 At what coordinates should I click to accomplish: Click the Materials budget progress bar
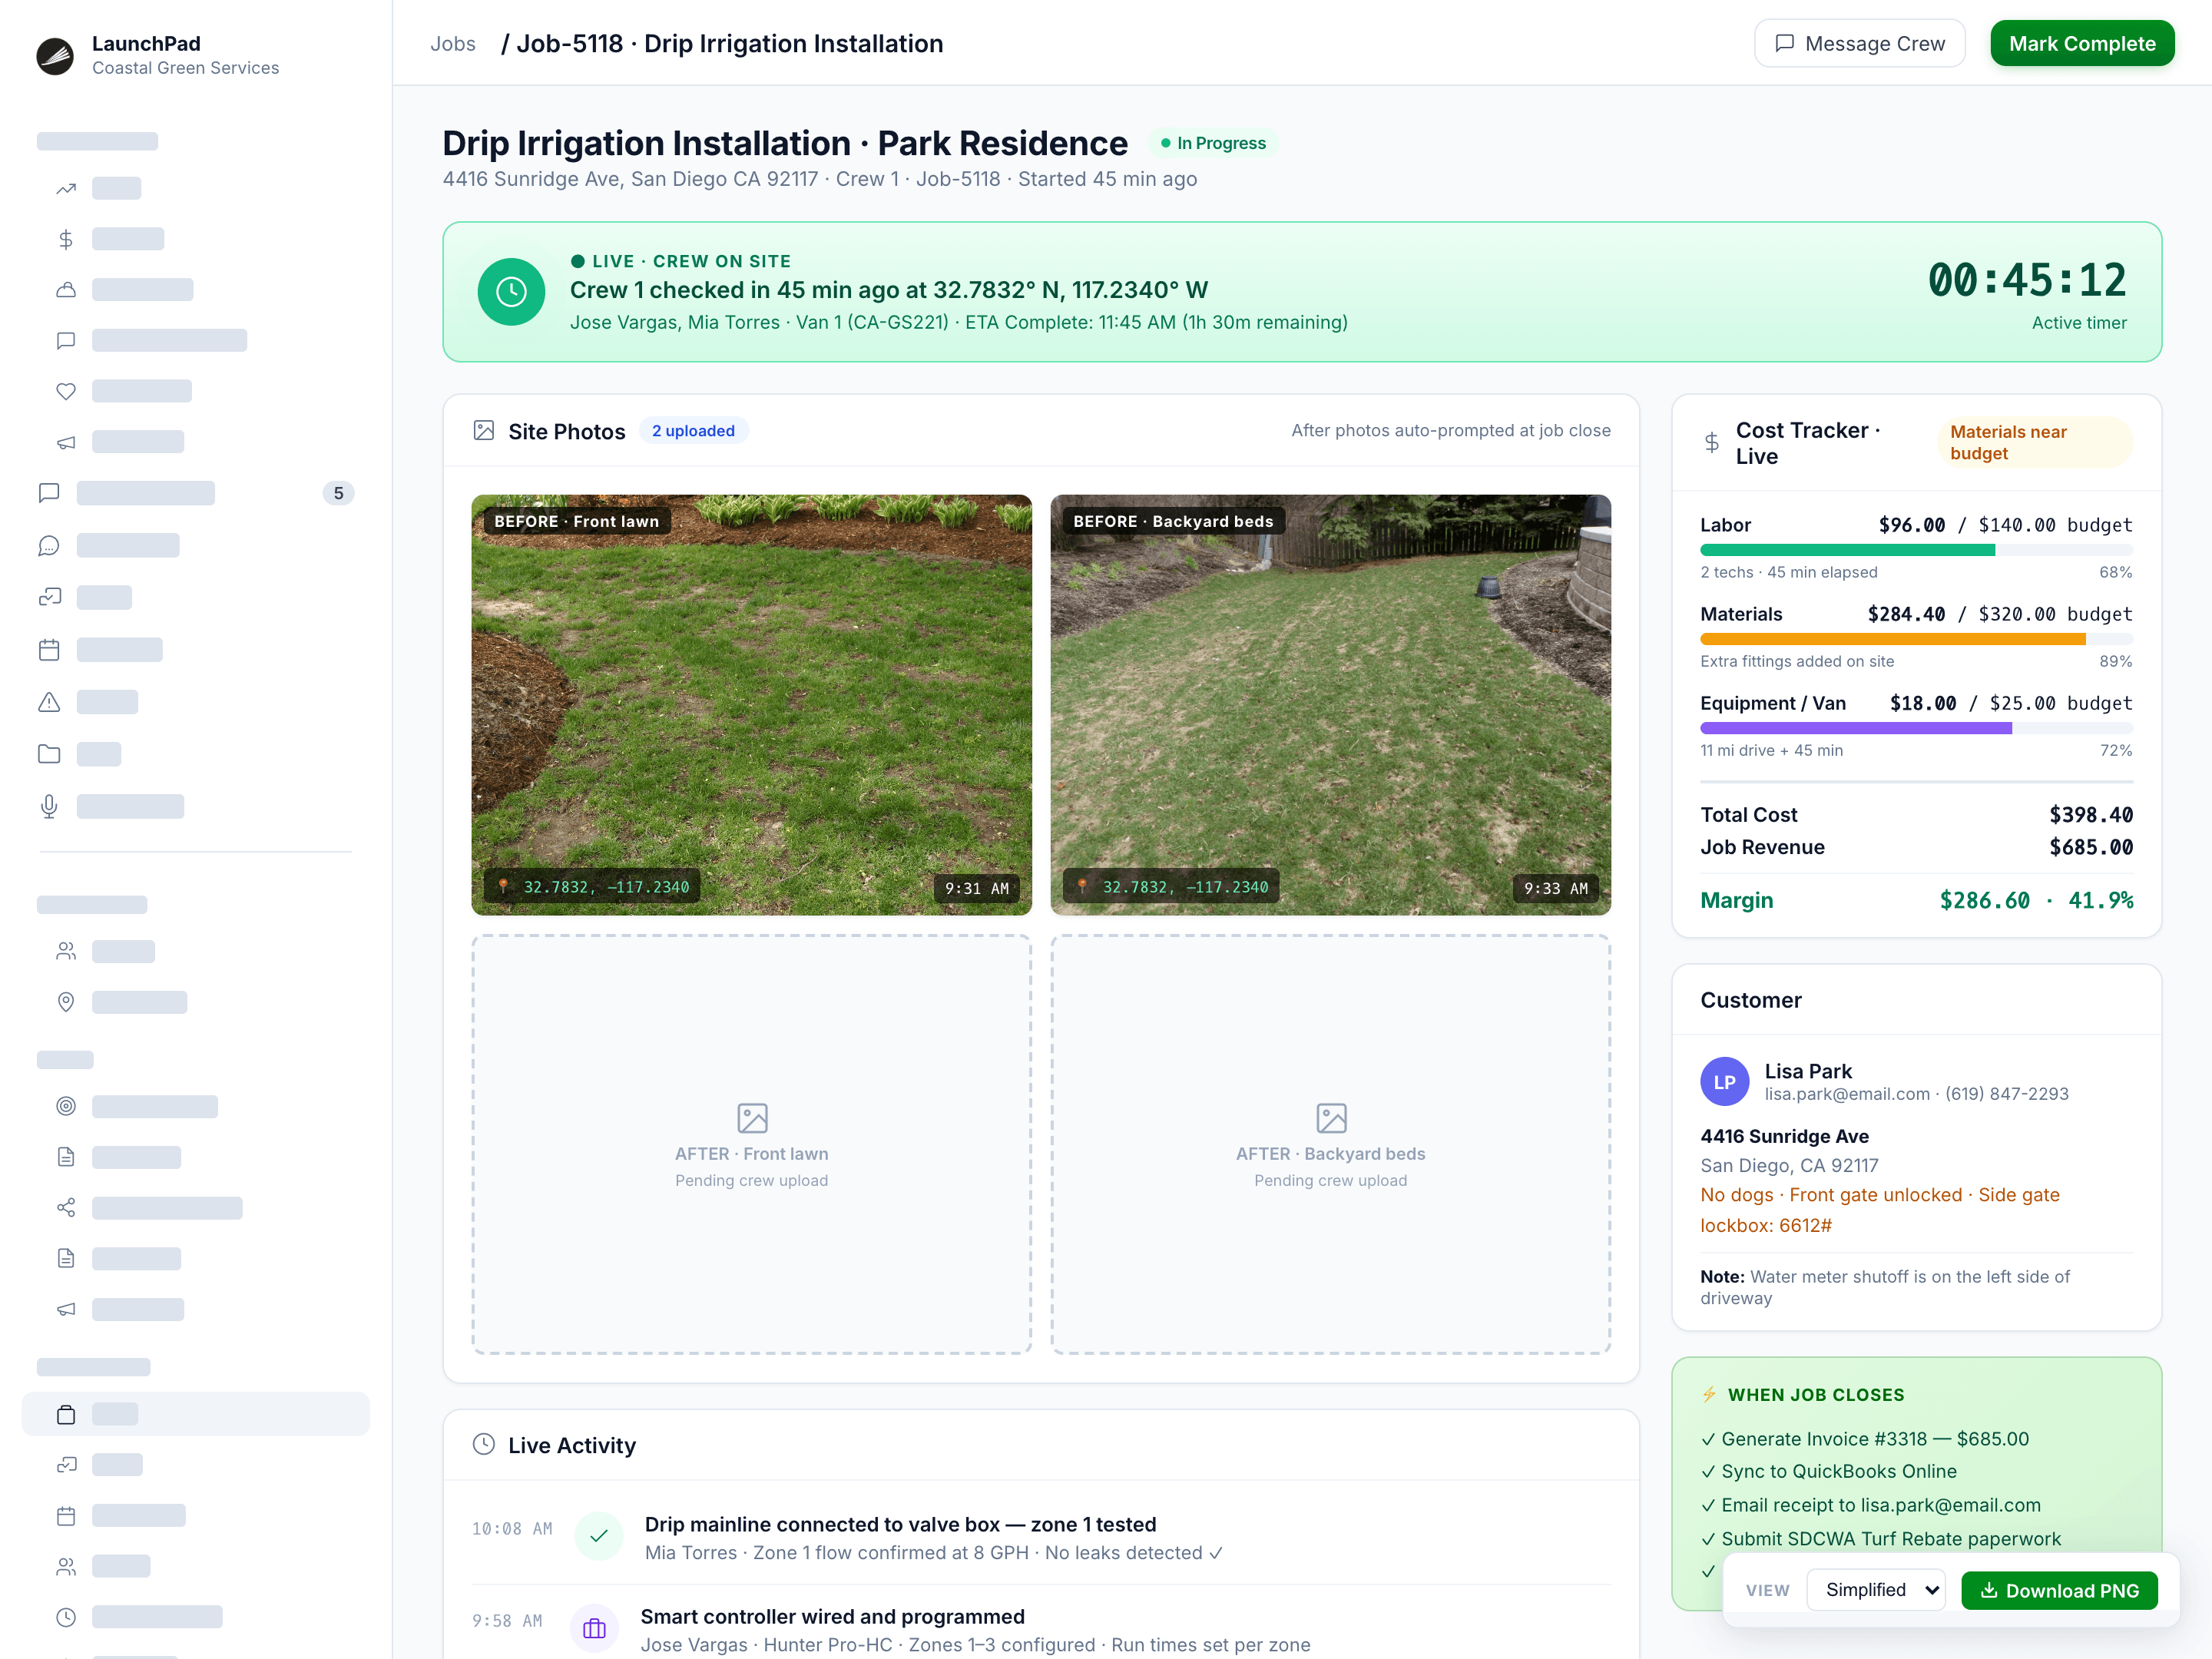[x=1916, y=639]
